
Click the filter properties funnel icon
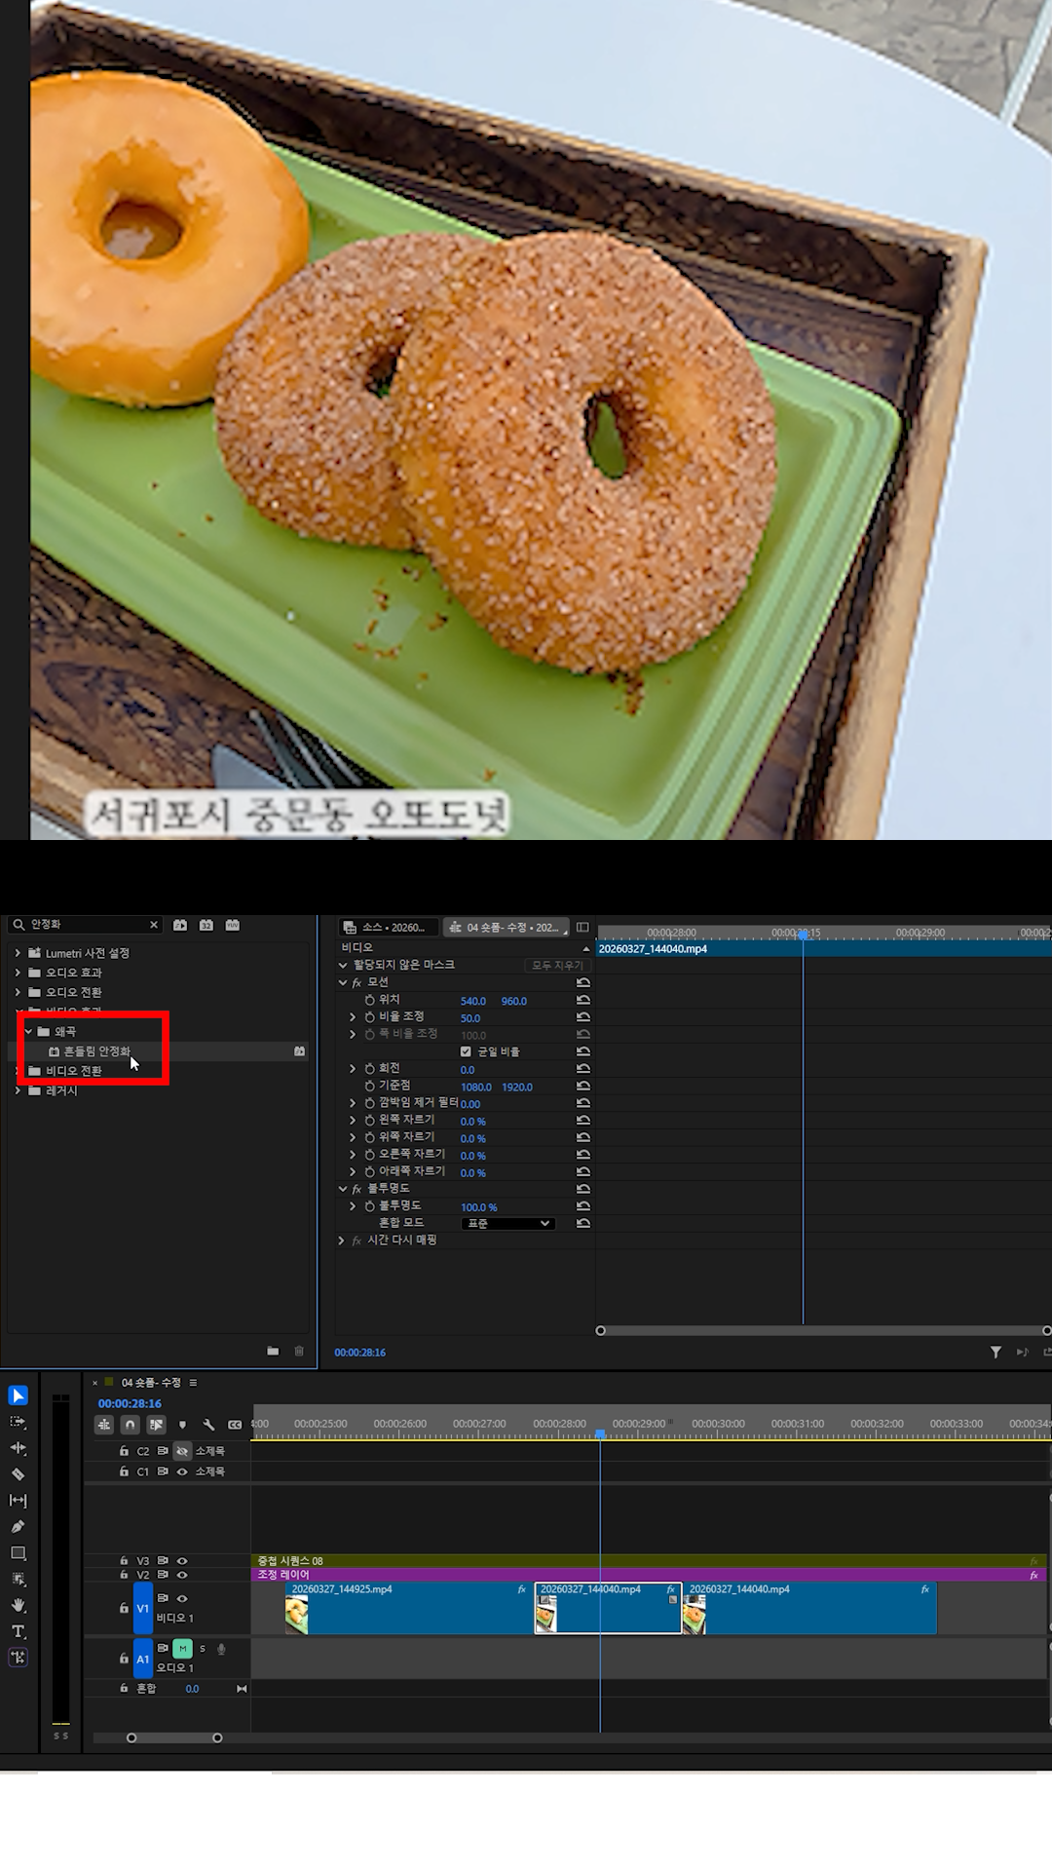(996, 1352)
